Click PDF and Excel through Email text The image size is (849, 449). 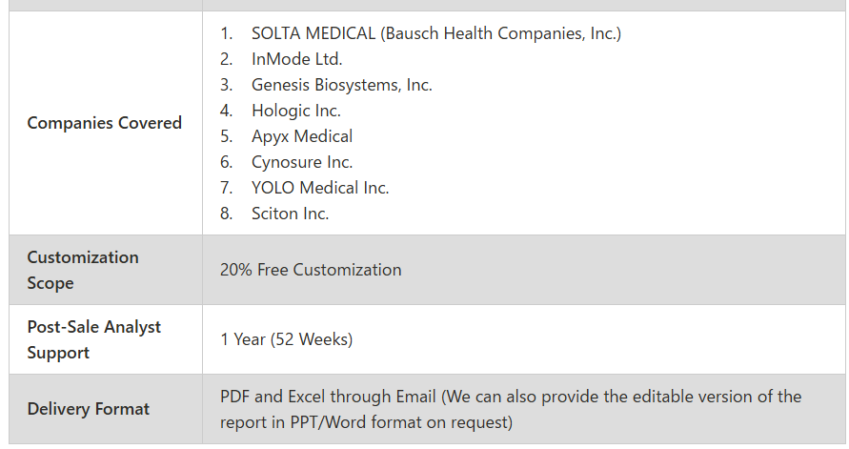[328, 397]
